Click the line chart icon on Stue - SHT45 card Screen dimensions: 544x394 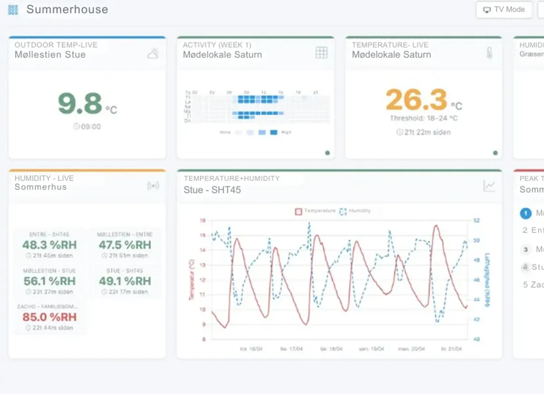coord(490,185)
